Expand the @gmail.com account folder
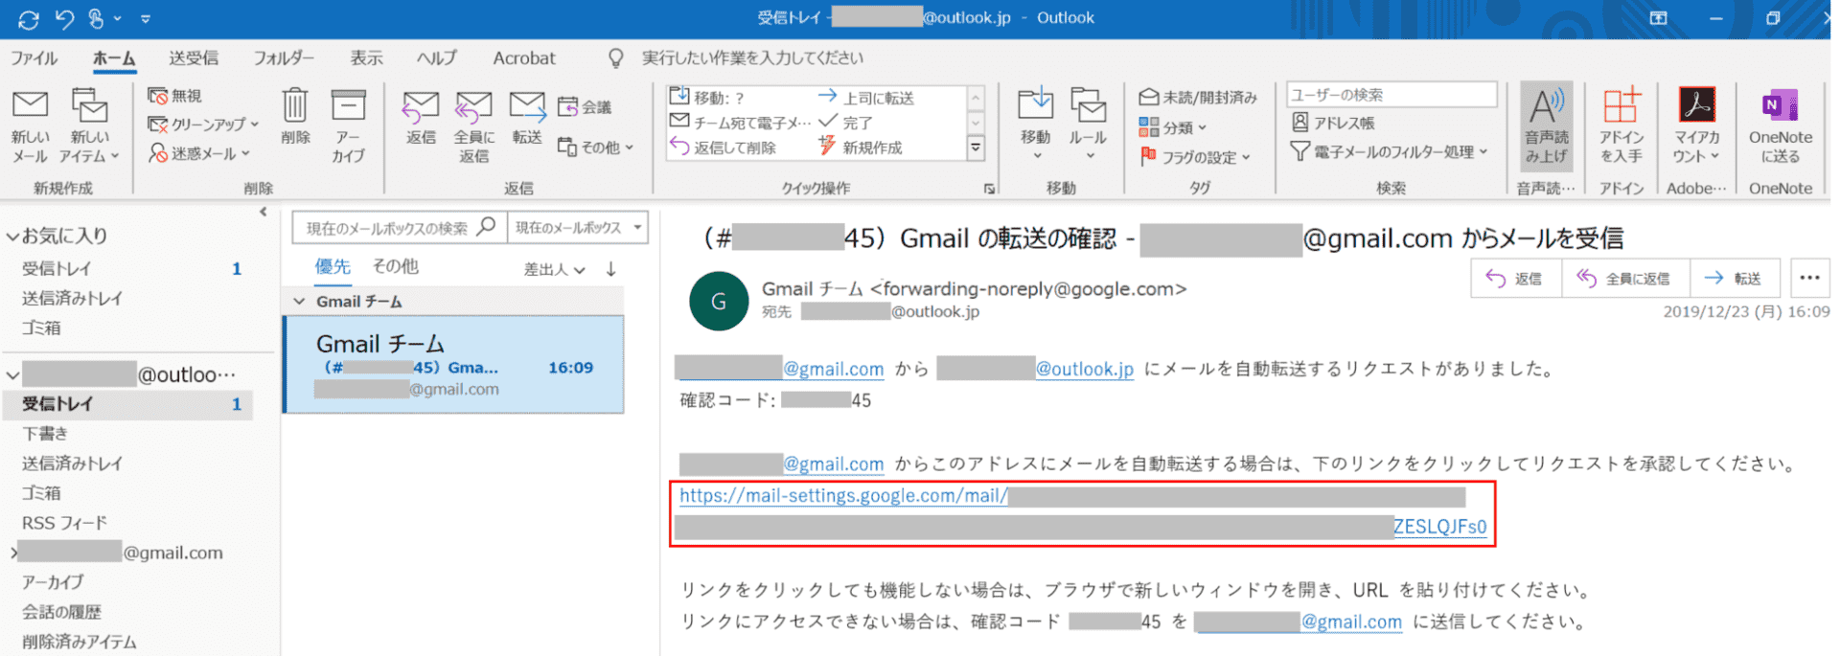Image resolution: width=1840 pixels, height=656 pixels. 12,553
